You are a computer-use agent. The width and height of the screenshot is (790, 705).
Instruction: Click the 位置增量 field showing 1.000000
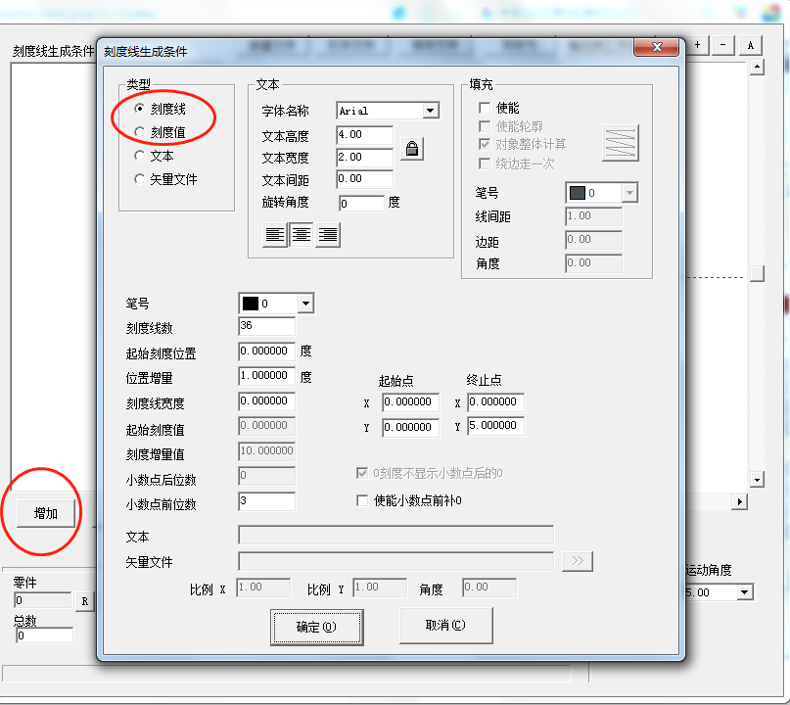point(266,376)
